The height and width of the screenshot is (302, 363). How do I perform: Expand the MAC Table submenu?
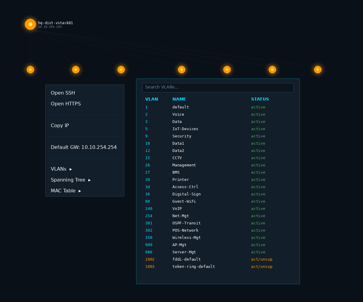[64, 191]
